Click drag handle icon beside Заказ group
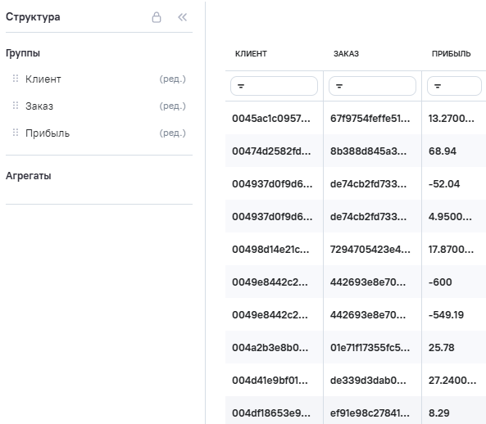This screenshot has width=486, height=424. [16, 106]
